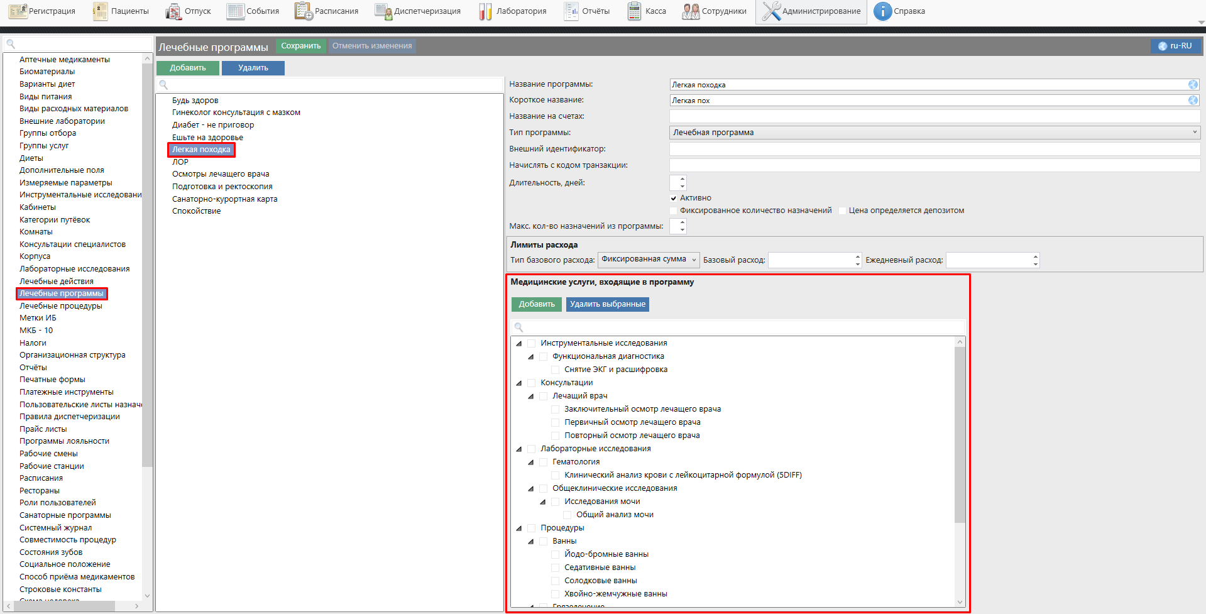
Task: Open the Отчёты top menu item
Action: (x=587, y=11)
